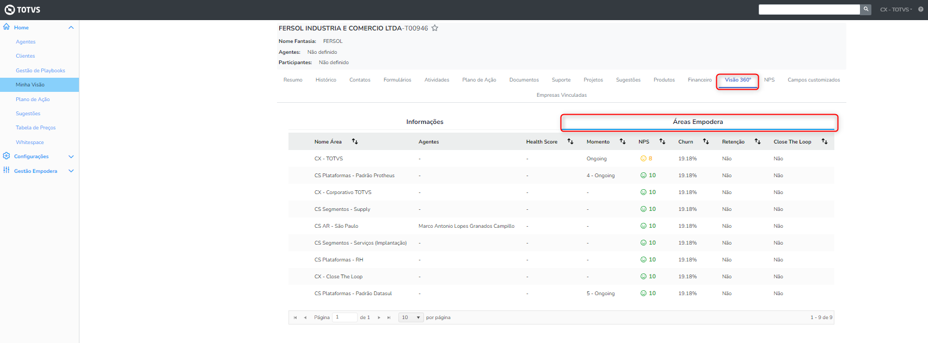The height and width of the screenshot is (343, 928).
Task: Expand the Configurações menu chevron
Action: [71, 157]
